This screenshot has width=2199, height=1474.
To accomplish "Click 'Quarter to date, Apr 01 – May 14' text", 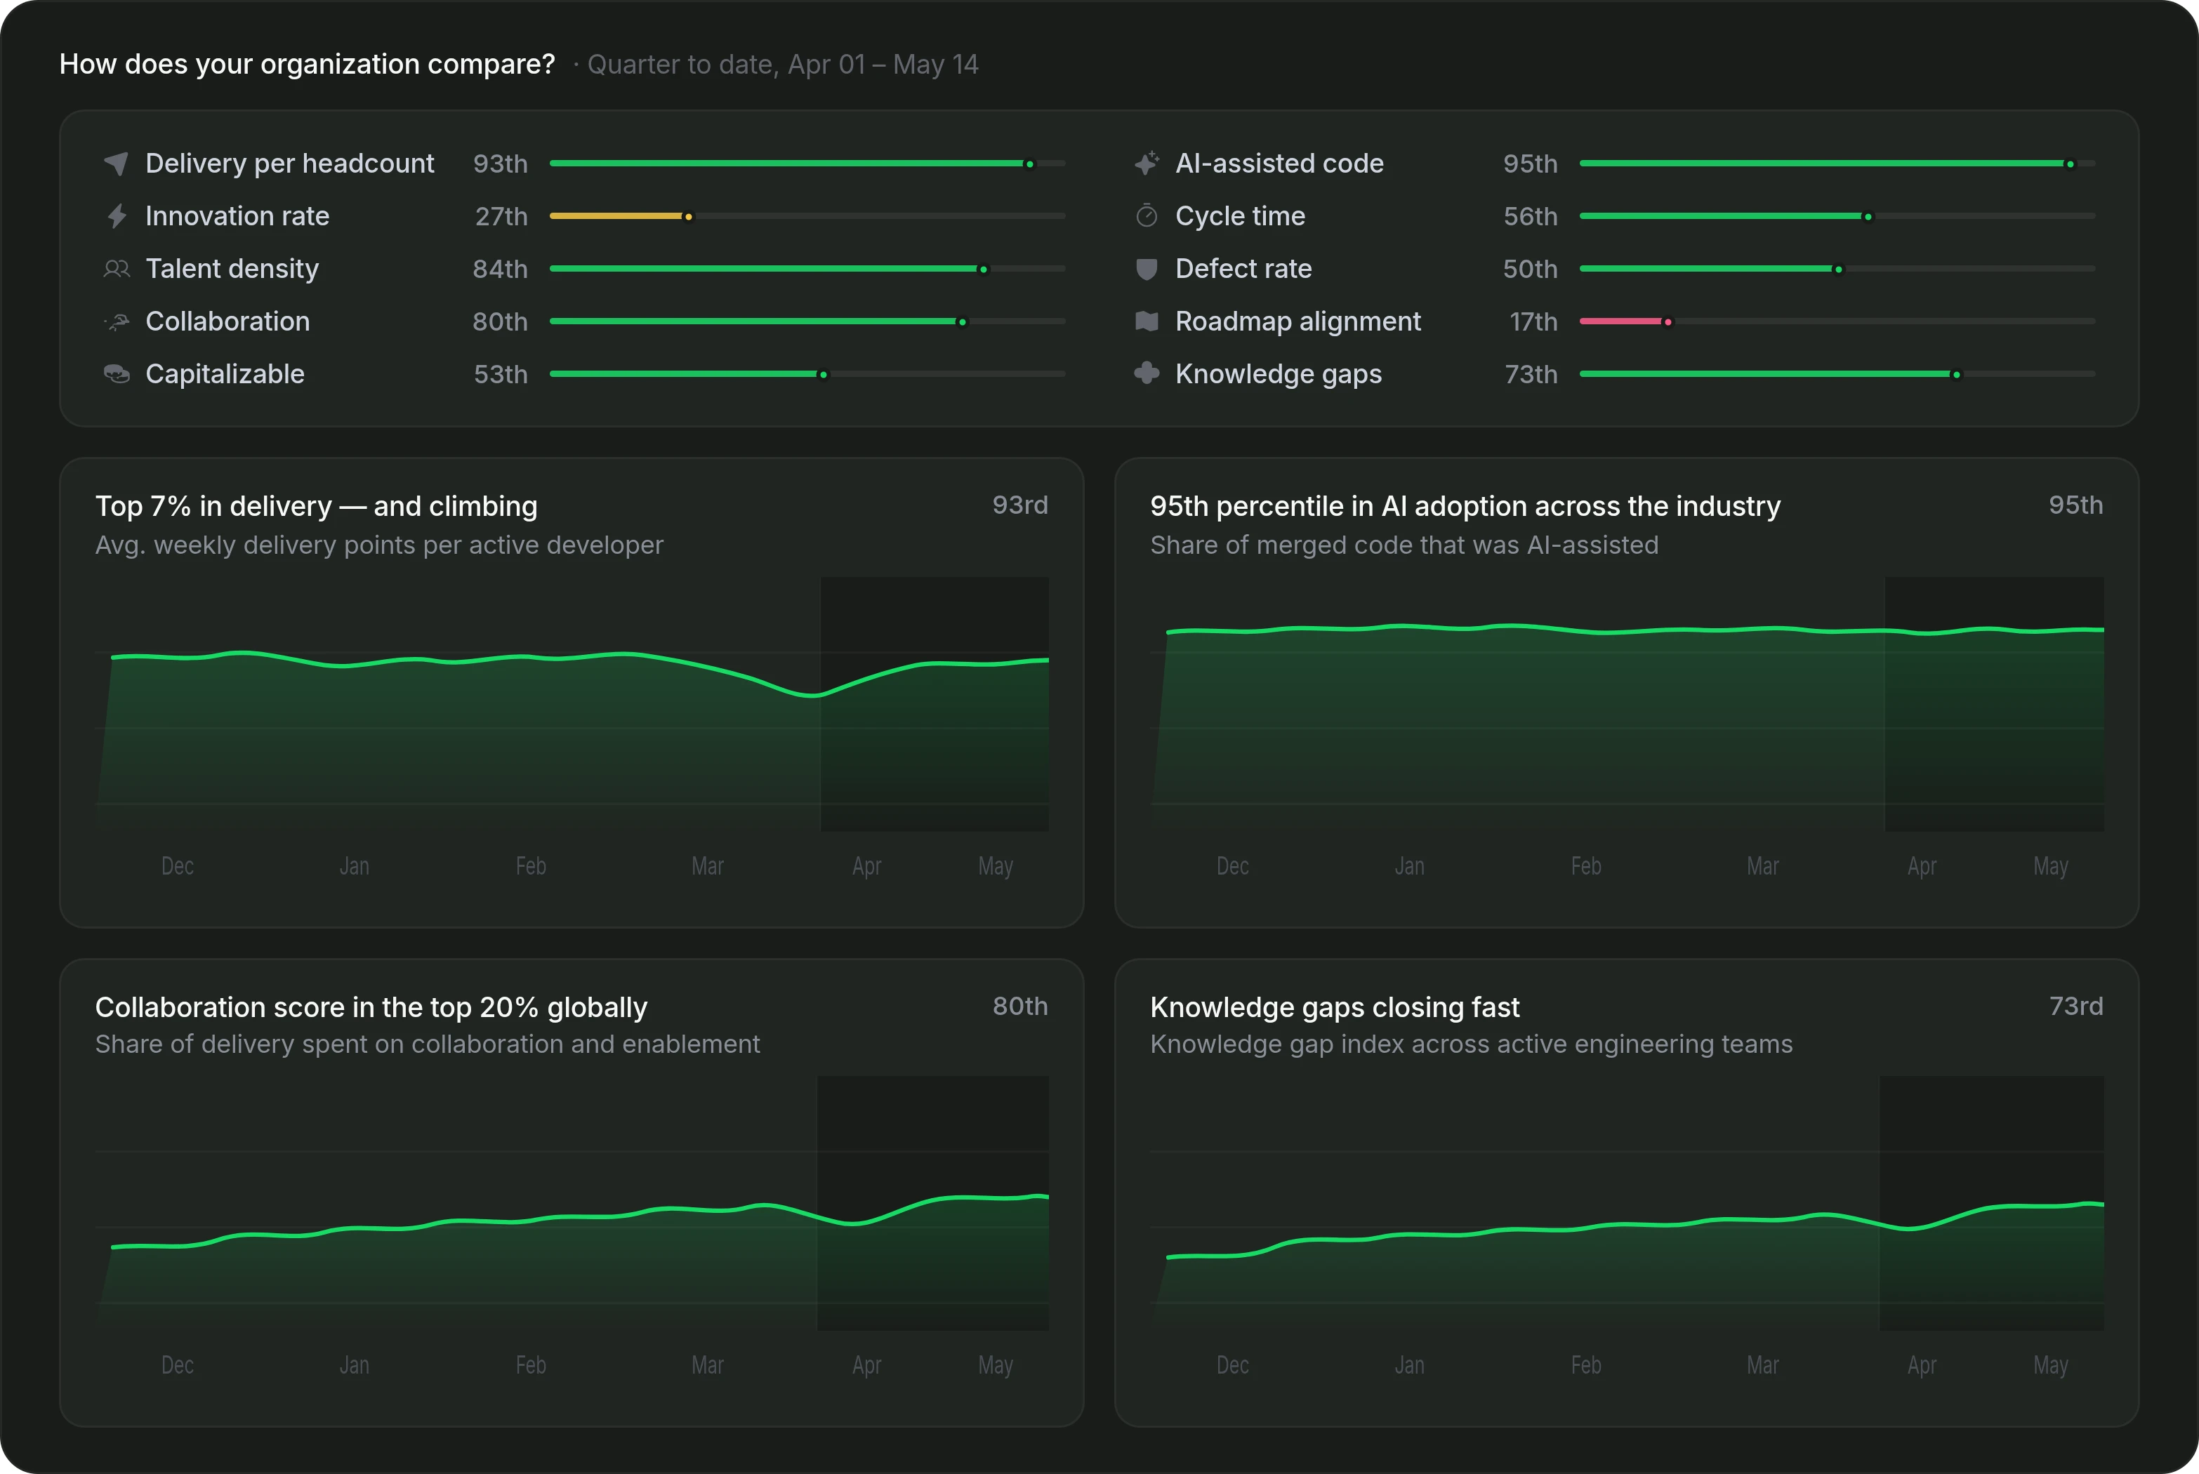I will pyautogui.click(x=782, y=64).
